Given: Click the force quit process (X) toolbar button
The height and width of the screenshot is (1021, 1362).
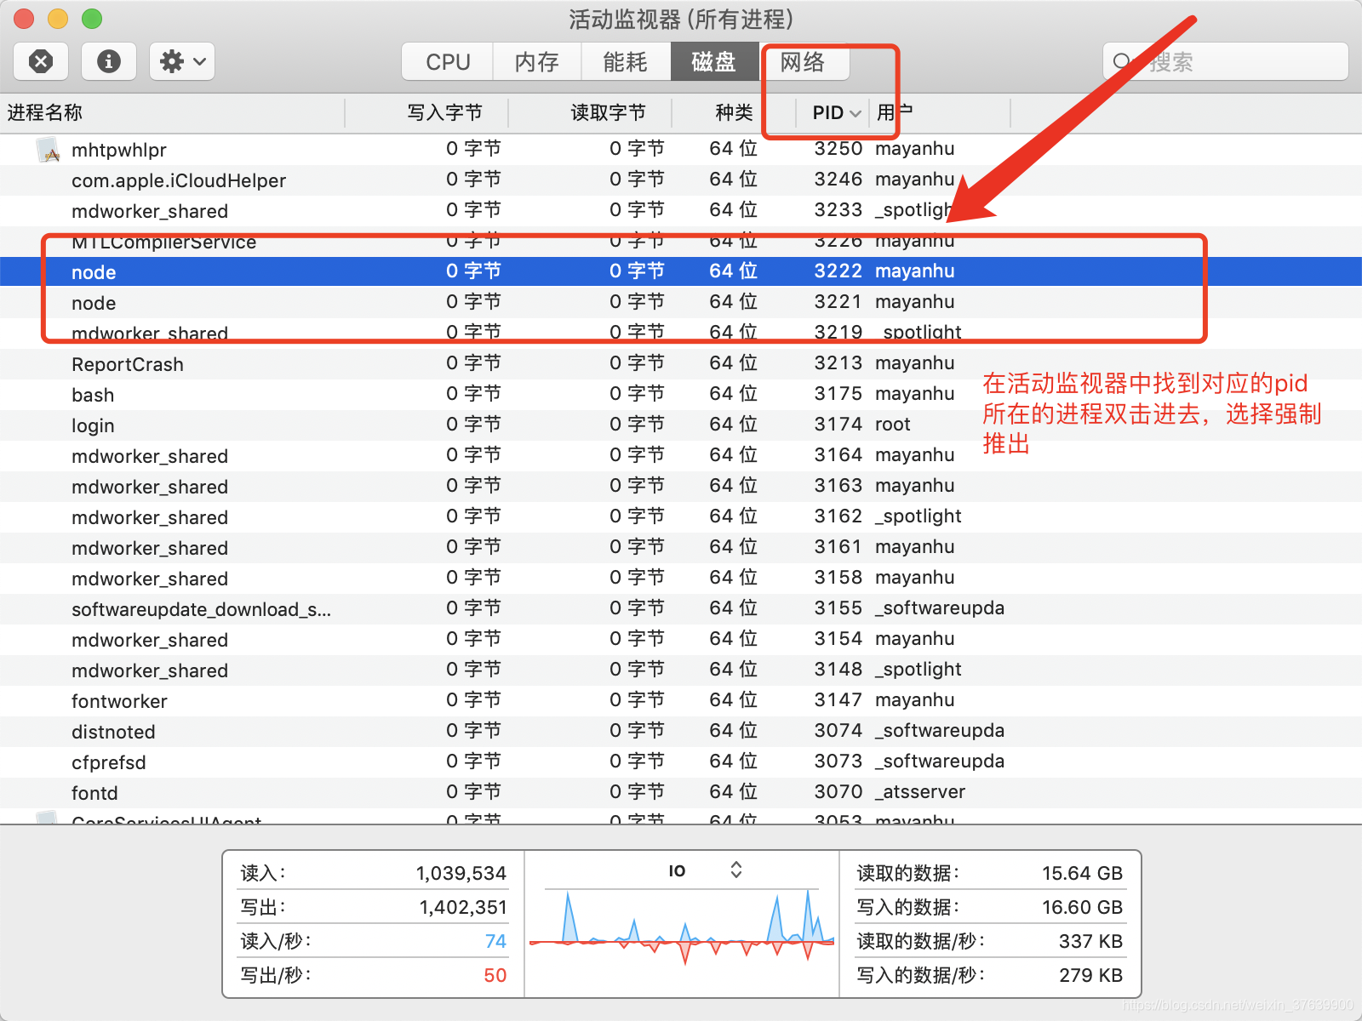Looking at the screenshot, I should [x=41, y=61].
